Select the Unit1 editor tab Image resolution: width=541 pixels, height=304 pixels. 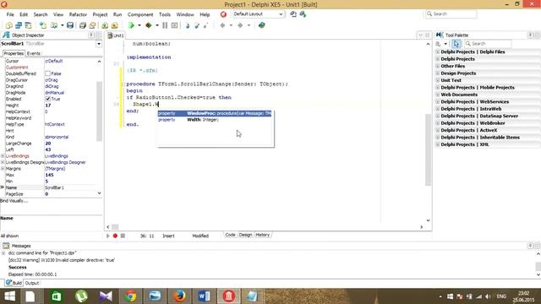[116, 35]
